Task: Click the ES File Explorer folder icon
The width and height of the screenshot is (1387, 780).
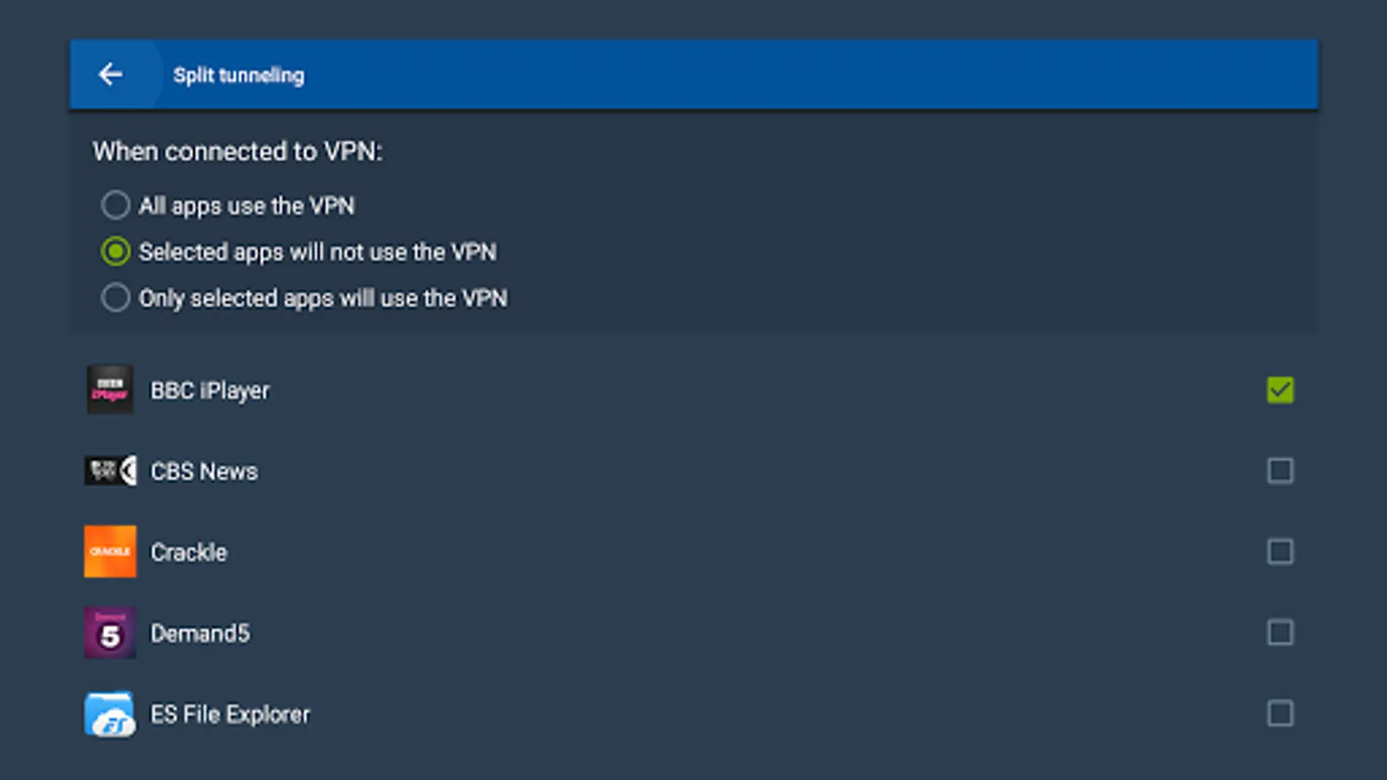Action: (110, 714)
